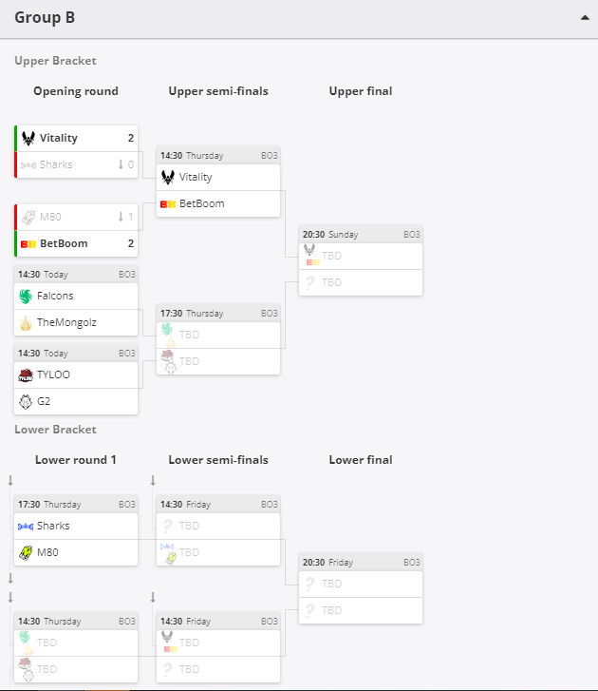Open BetBoom team in Upper semi-finals match
Viewport: 598px width, 691px height.
218,204
